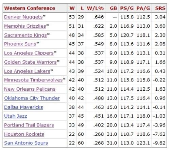This screenshot has height=150, width=170.
Task: Select the Houston Rockets link
Action: tap(24, 134)
